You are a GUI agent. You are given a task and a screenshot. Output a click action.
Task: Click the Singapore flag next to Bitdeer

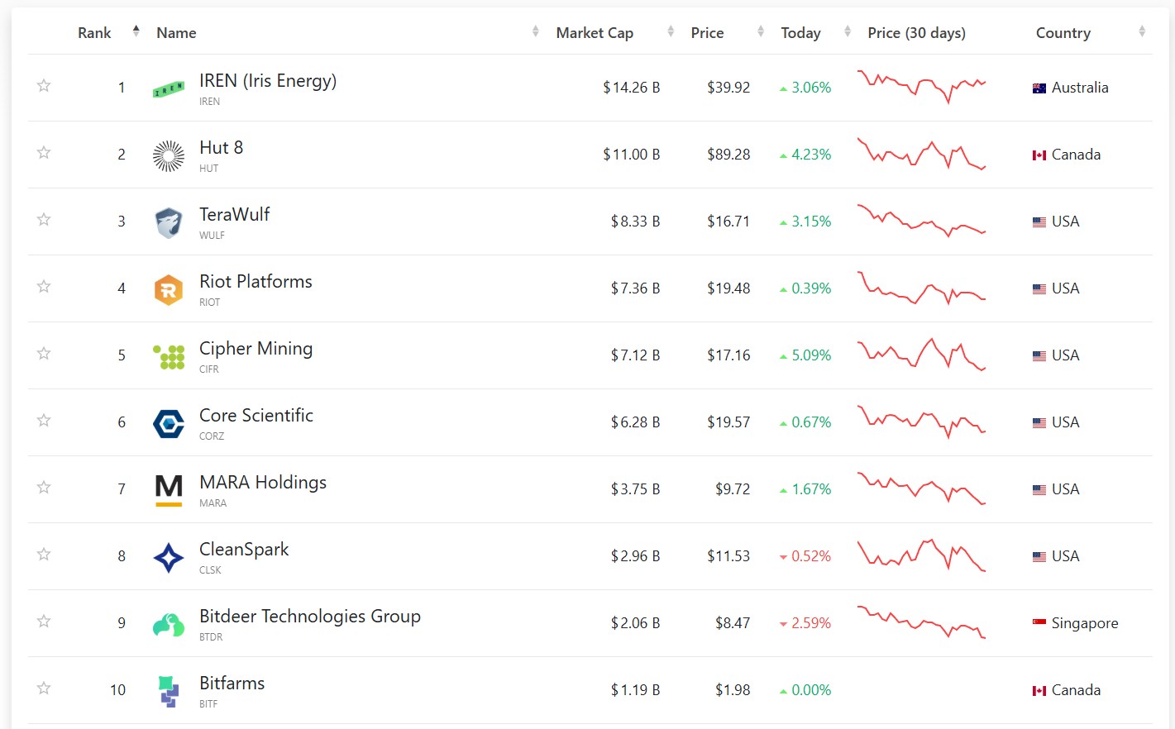click(1039, 622)
